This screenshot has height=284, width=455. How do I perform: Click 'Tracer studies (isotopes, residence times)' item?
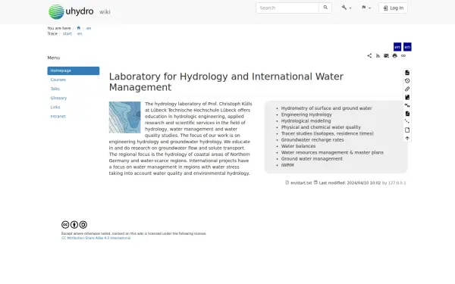click(328, 133)
